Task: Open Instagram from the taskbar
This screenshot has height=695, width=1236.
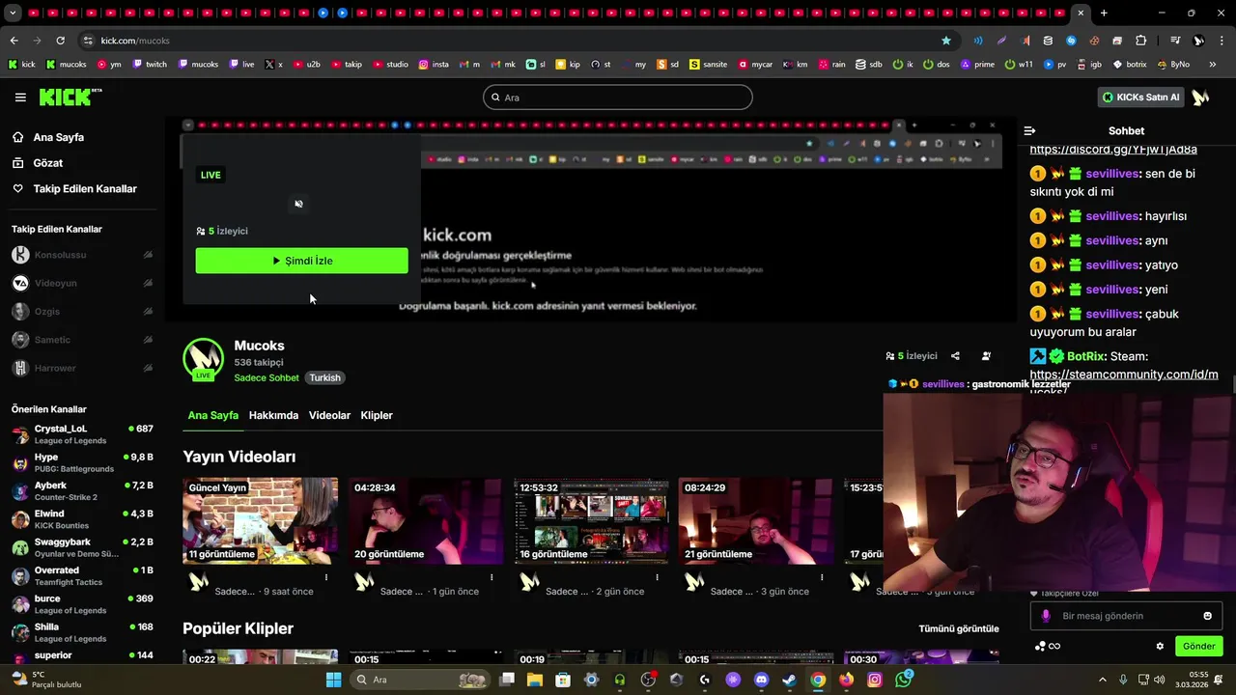Action: [x=874, y=680]
